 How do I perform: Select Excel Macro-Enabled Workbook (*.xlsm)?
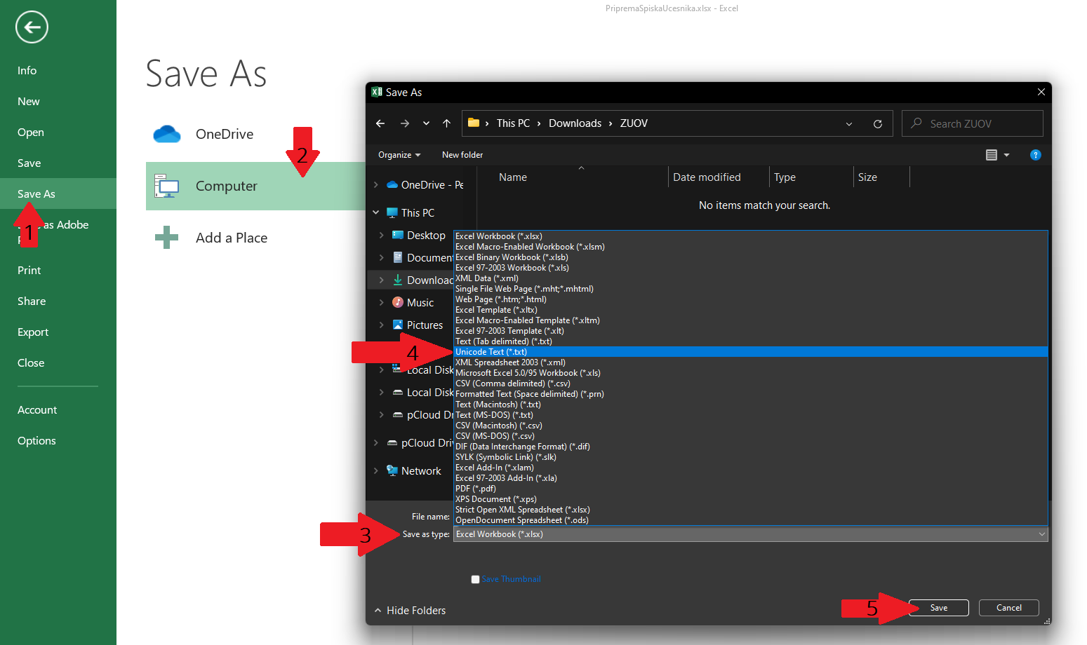tap(751, 247)
